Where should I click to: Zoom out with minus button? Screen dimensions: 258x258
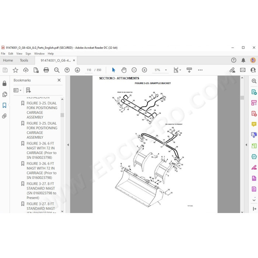pos(134,70)
